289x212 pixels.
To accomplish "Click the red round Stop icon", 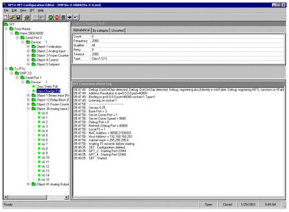I will pyautogui.click(x=57, y=17).
